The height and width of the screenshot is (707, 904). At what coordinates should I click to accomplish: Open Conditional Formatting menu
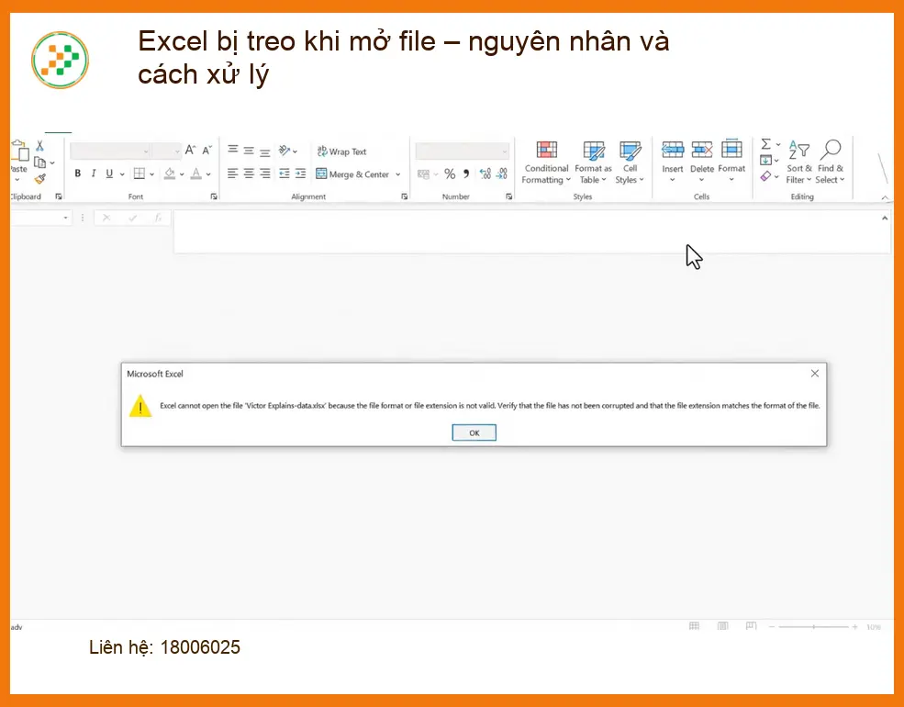pos(547,163)
